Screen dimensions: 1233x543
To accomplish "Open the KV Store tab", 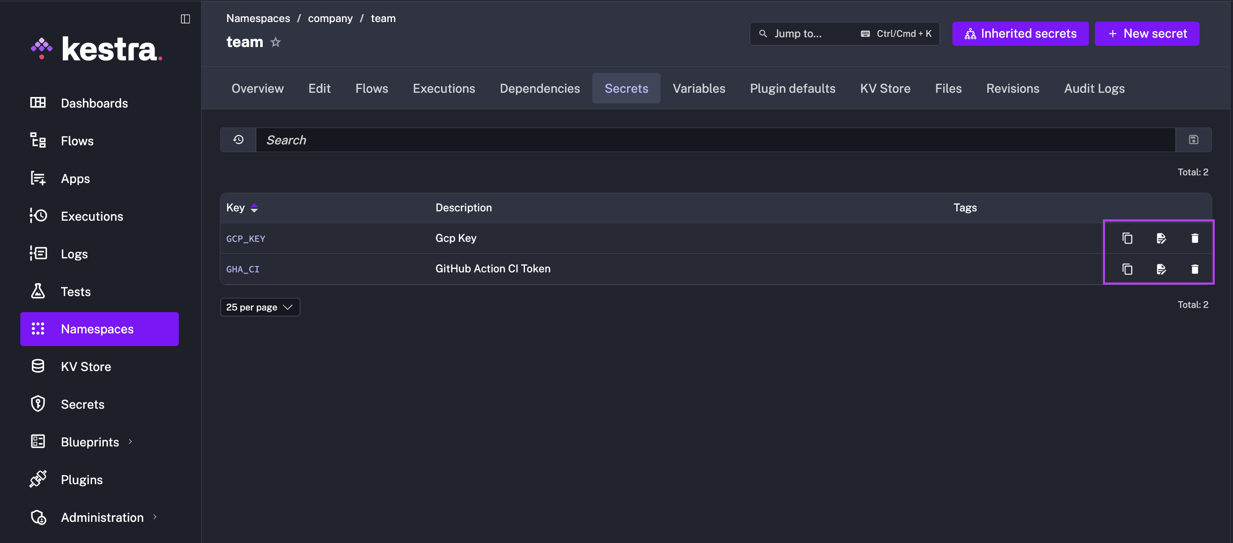I will point(885,89).
